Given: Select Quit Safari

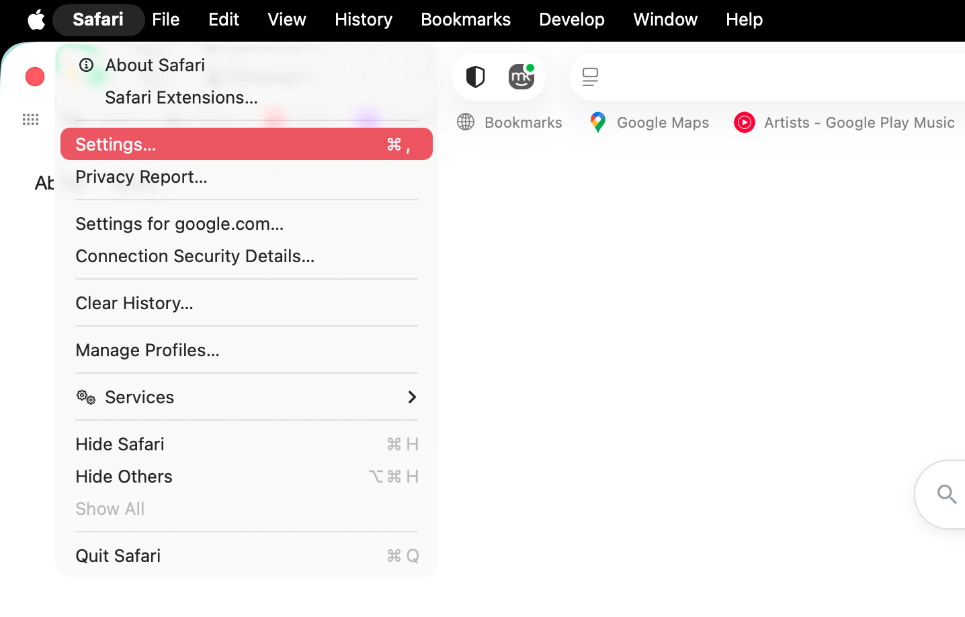Looking at the screenshot, I should pyautogui.click(x=118, y=556).
